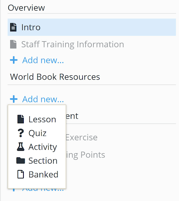Choose Quiz in the add-new popup
Image resolution: width=179 pixels, height=201 pixels.
click(x=38, y=133)
